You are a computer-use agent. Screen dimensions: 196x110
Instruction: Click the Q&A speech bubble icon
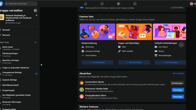(x=119, y=47)
